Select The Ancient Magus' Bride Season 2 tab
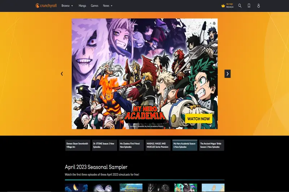The image size is (289, 192). pos(212,145)
